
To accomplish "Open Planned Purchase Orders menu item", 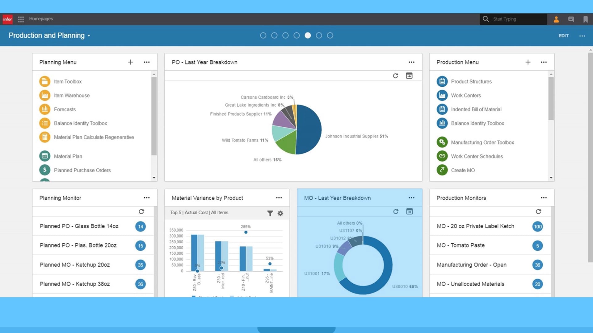I will (x=82, y=170).
